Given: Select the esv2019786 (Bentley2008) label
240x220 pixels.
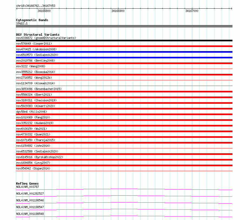Looking at the screenshot, I should click(36, 61).
